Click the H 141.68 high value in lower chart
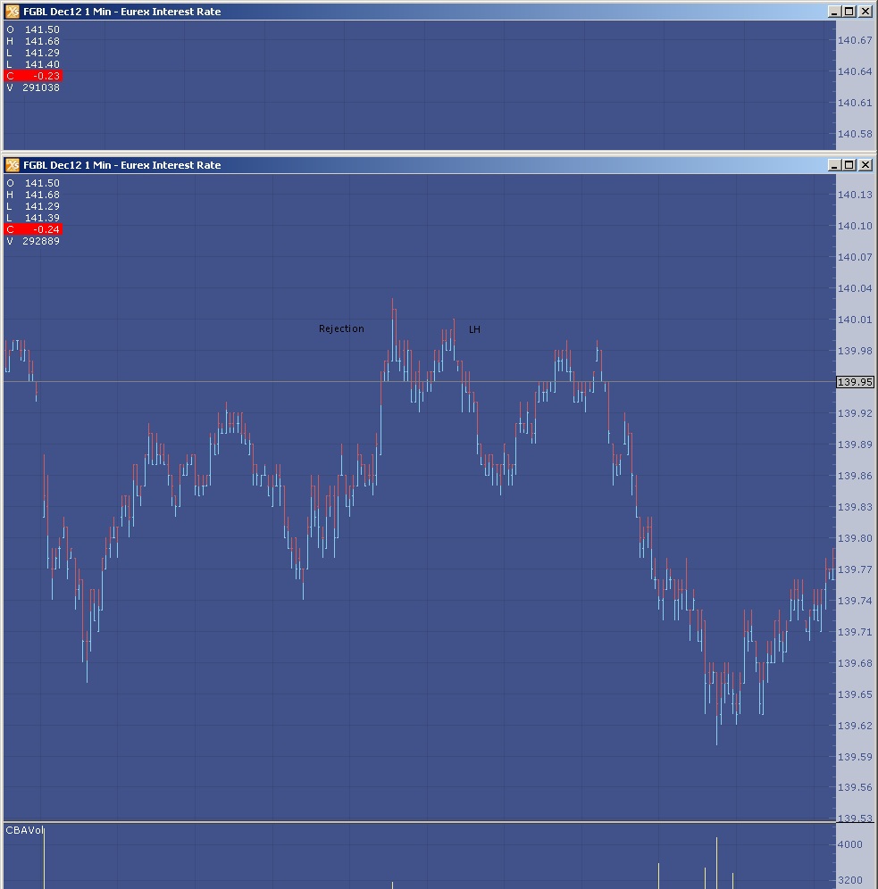The image size is (878, 889). coord(33,195)
